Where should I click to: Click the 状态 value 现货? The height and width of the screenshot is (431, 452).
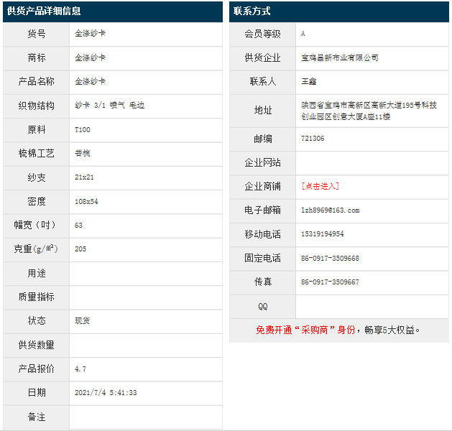[83, 321]
